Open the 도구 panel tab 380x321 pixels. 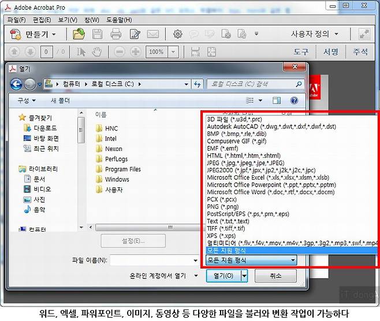pyautogui.click(x=301, y=52)
